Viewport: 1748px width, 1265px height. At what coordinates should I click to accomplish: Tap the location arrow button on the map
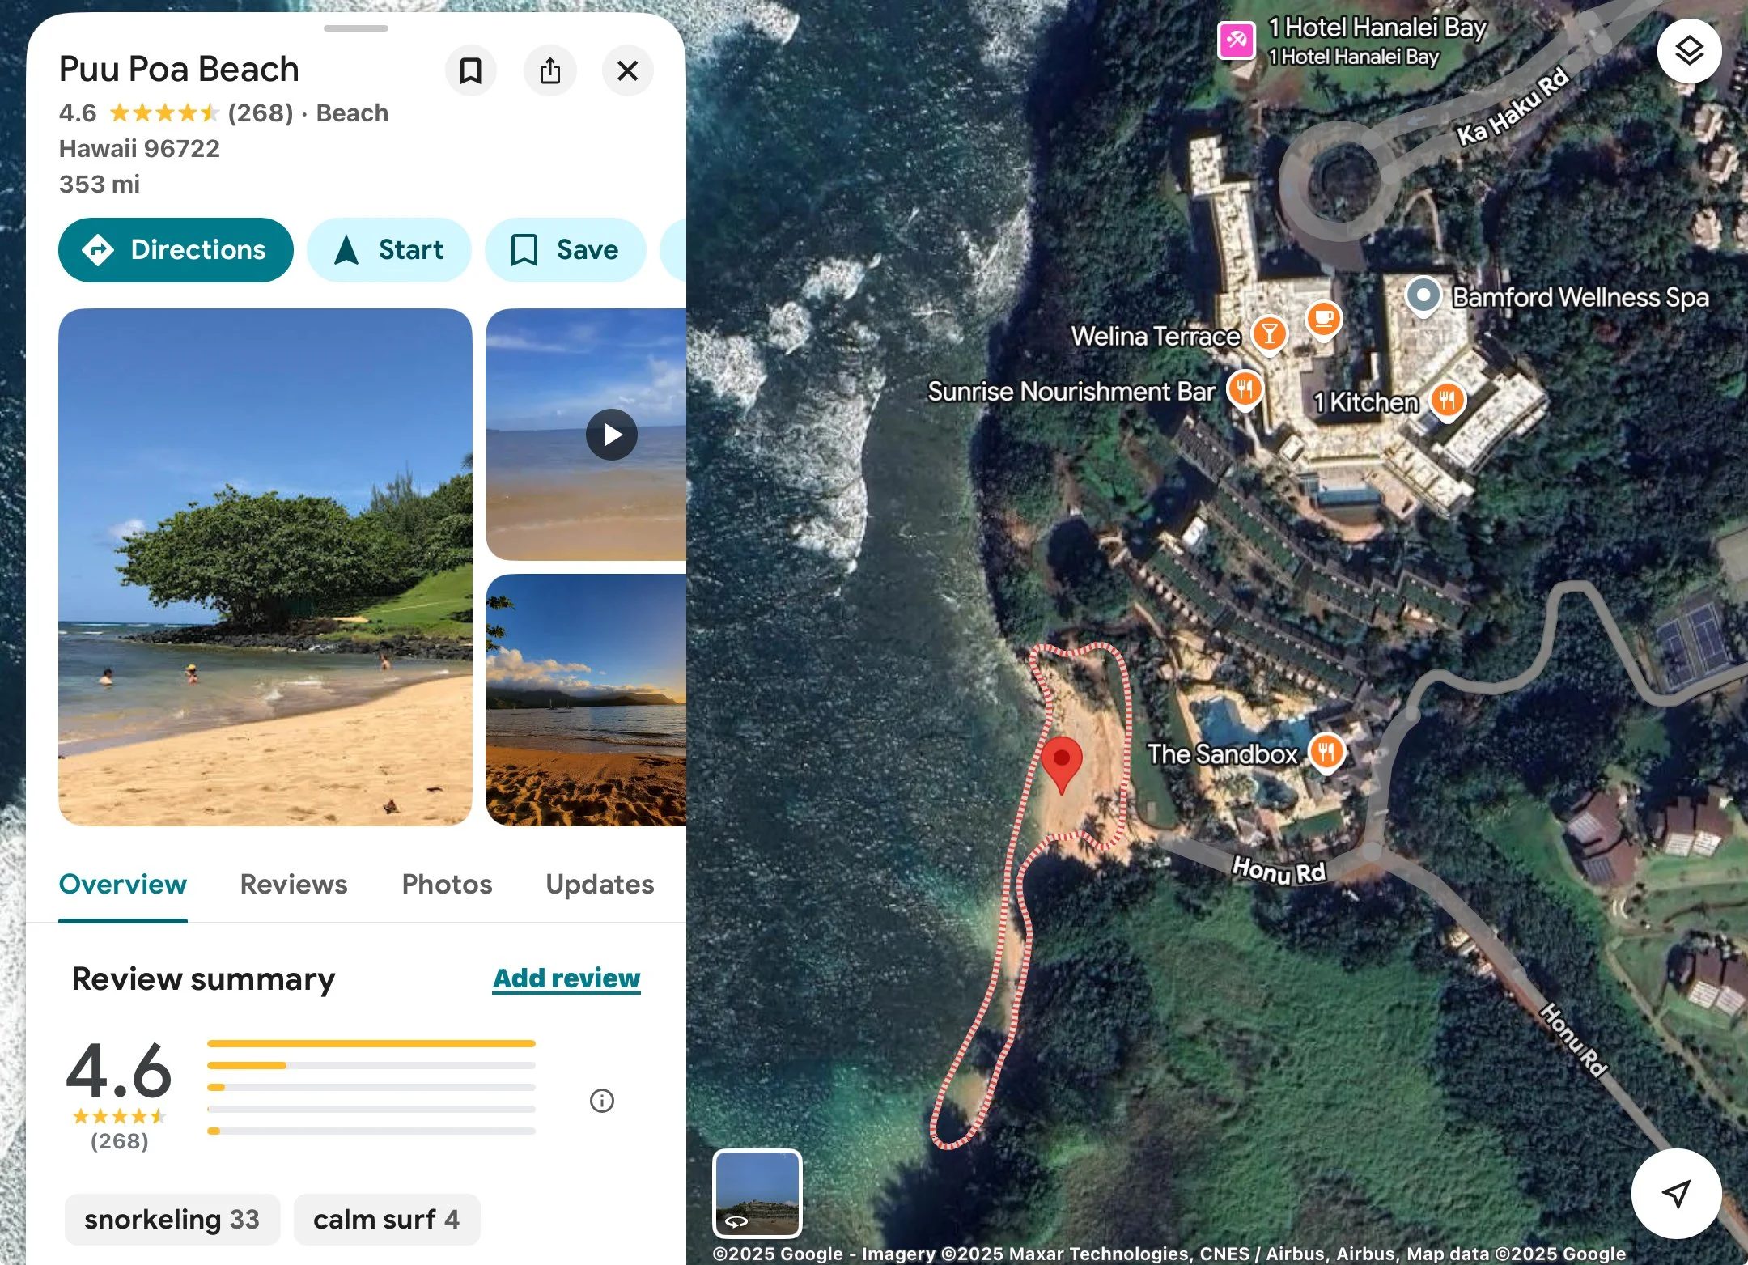coord(1676,1193)
